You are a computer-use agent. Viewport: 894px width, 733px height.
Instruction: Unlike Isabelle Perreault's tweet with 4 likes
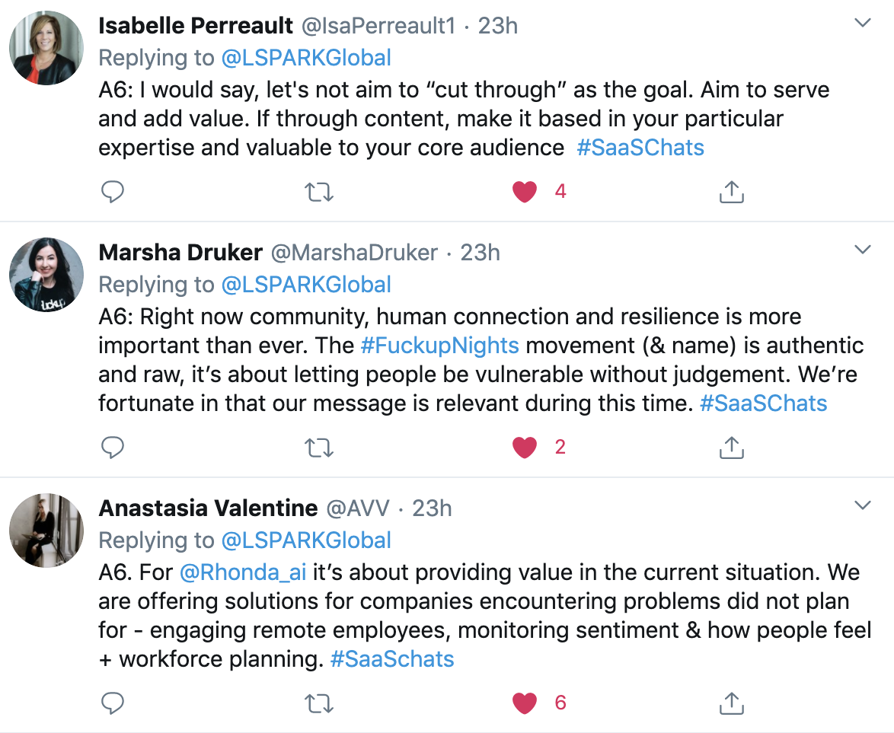tap(525, 192)
